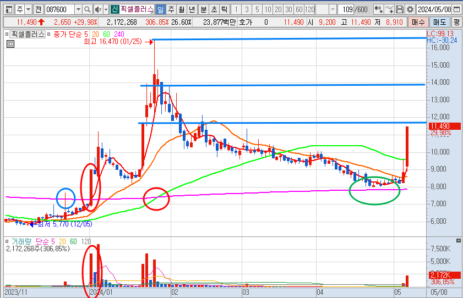Image resolution: width=463 pixels, height=298 pixels.
Task: Click the add candlestick chart icon
Action: tap(379, 10)
